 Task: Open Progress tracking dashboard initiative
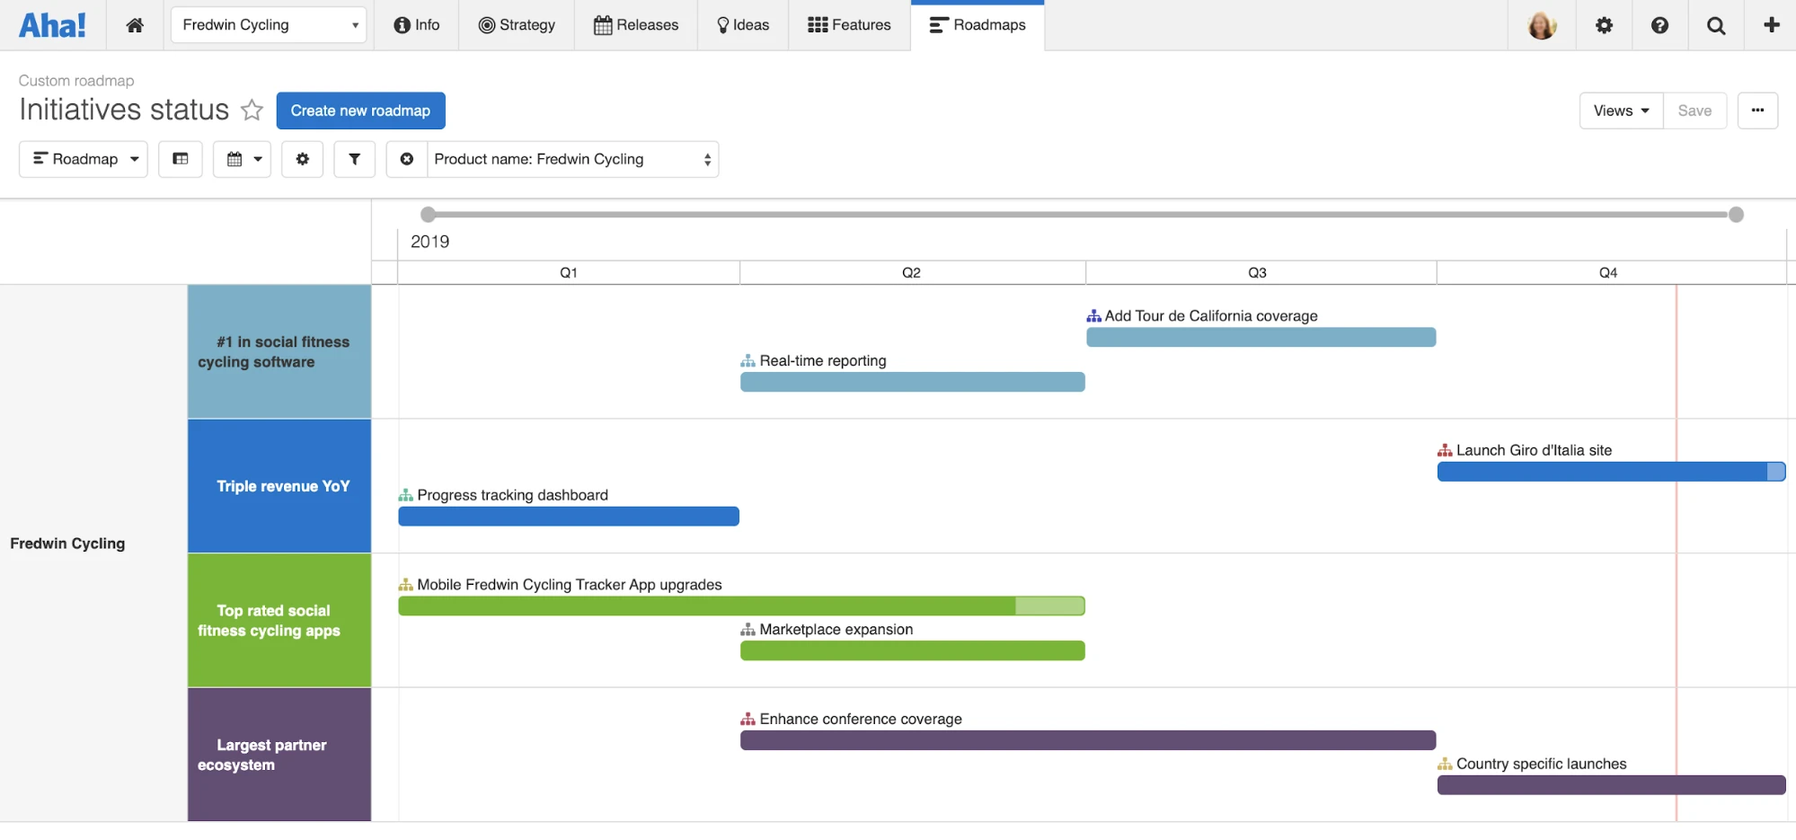coord(512,496)
